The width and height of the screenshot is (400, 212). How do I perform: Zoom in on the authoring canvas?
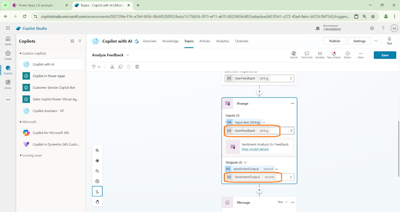click(x=97, y=151)
